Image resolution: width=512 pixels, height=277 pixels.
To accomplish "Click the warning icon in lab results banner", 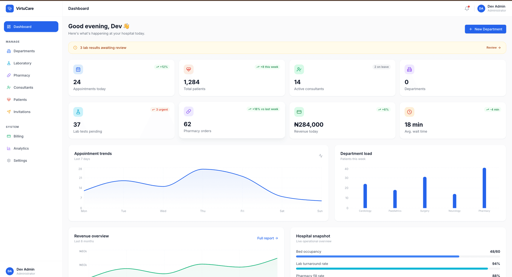I will 75,48.
